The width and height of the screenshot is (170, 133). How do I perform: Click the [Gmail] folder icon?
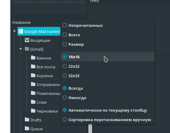(27, 49)
